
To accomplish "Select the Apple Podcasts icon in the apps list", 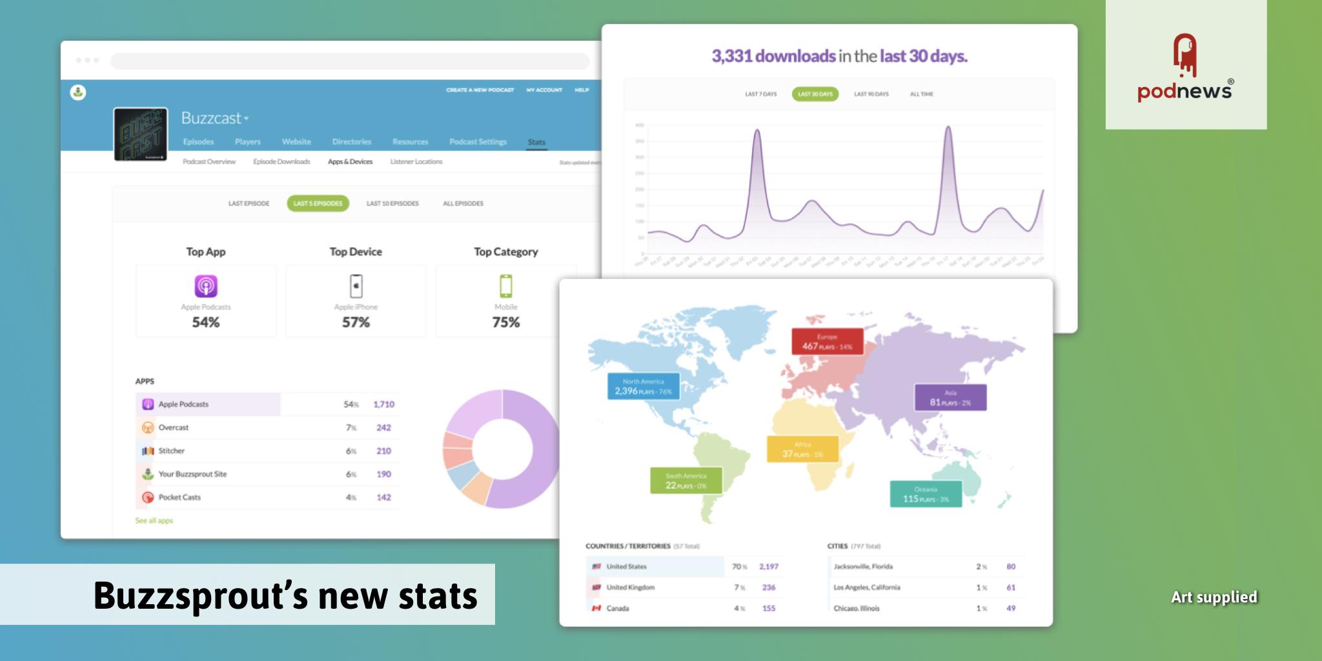I will (x=148, y=404).
